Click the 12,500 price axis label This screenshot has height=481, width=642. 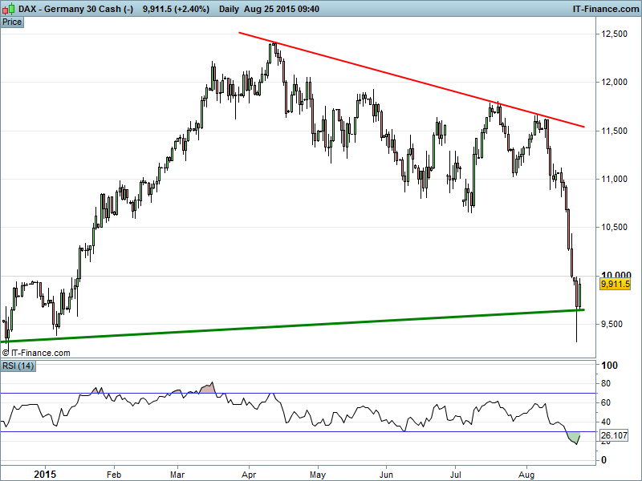[614, 34]
